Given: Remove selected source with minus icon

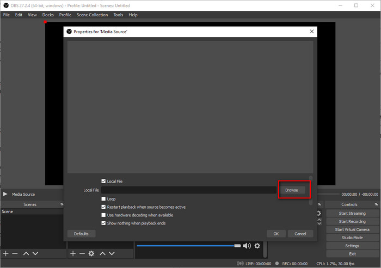Looking at the screenshot, I should click(82, 253).
